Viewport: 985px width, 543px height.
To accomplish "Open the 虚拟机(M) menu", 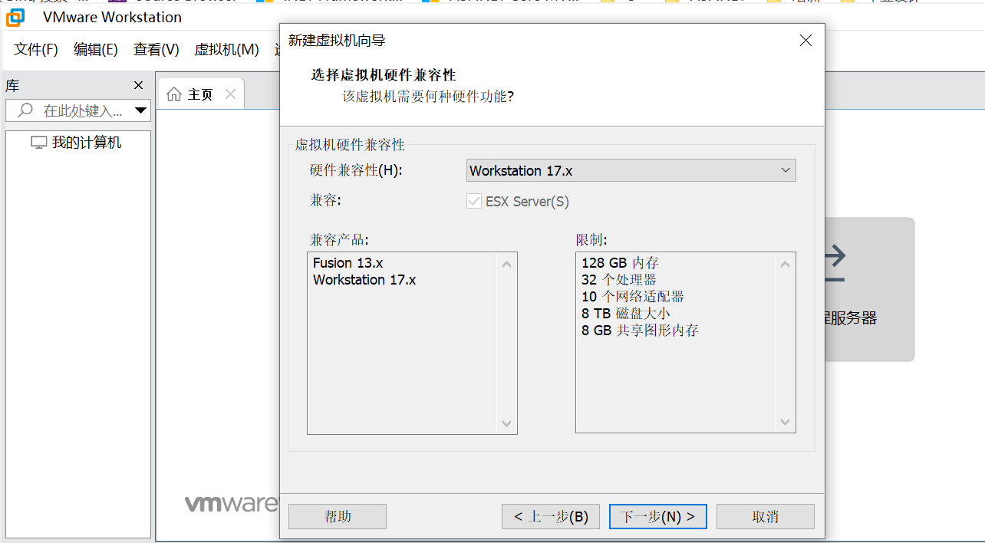I will pos(227,50).
